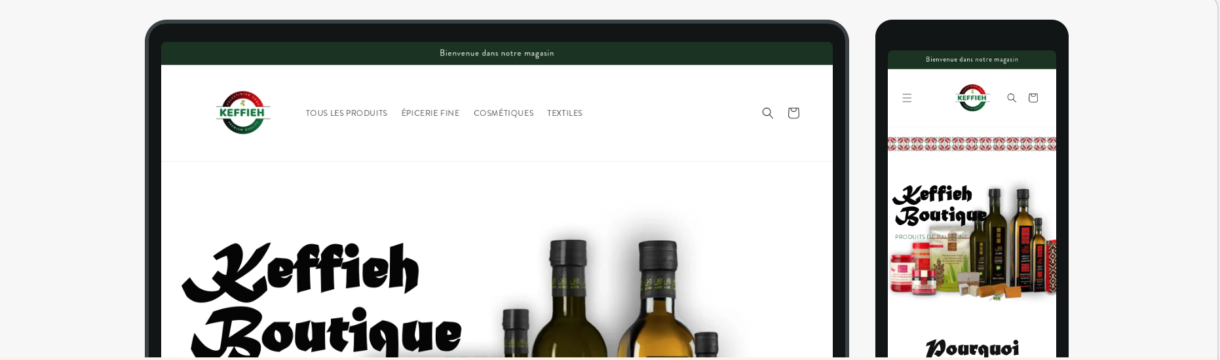Screen dimensions: 1220x360
Task: Open the cart icon in mobile preview
Action: 1033,98
